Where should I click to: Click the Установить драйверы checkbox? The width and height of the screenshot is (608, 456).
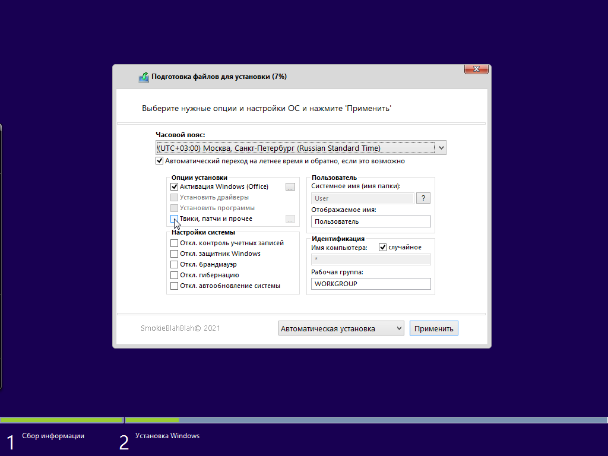pos(175,197)
